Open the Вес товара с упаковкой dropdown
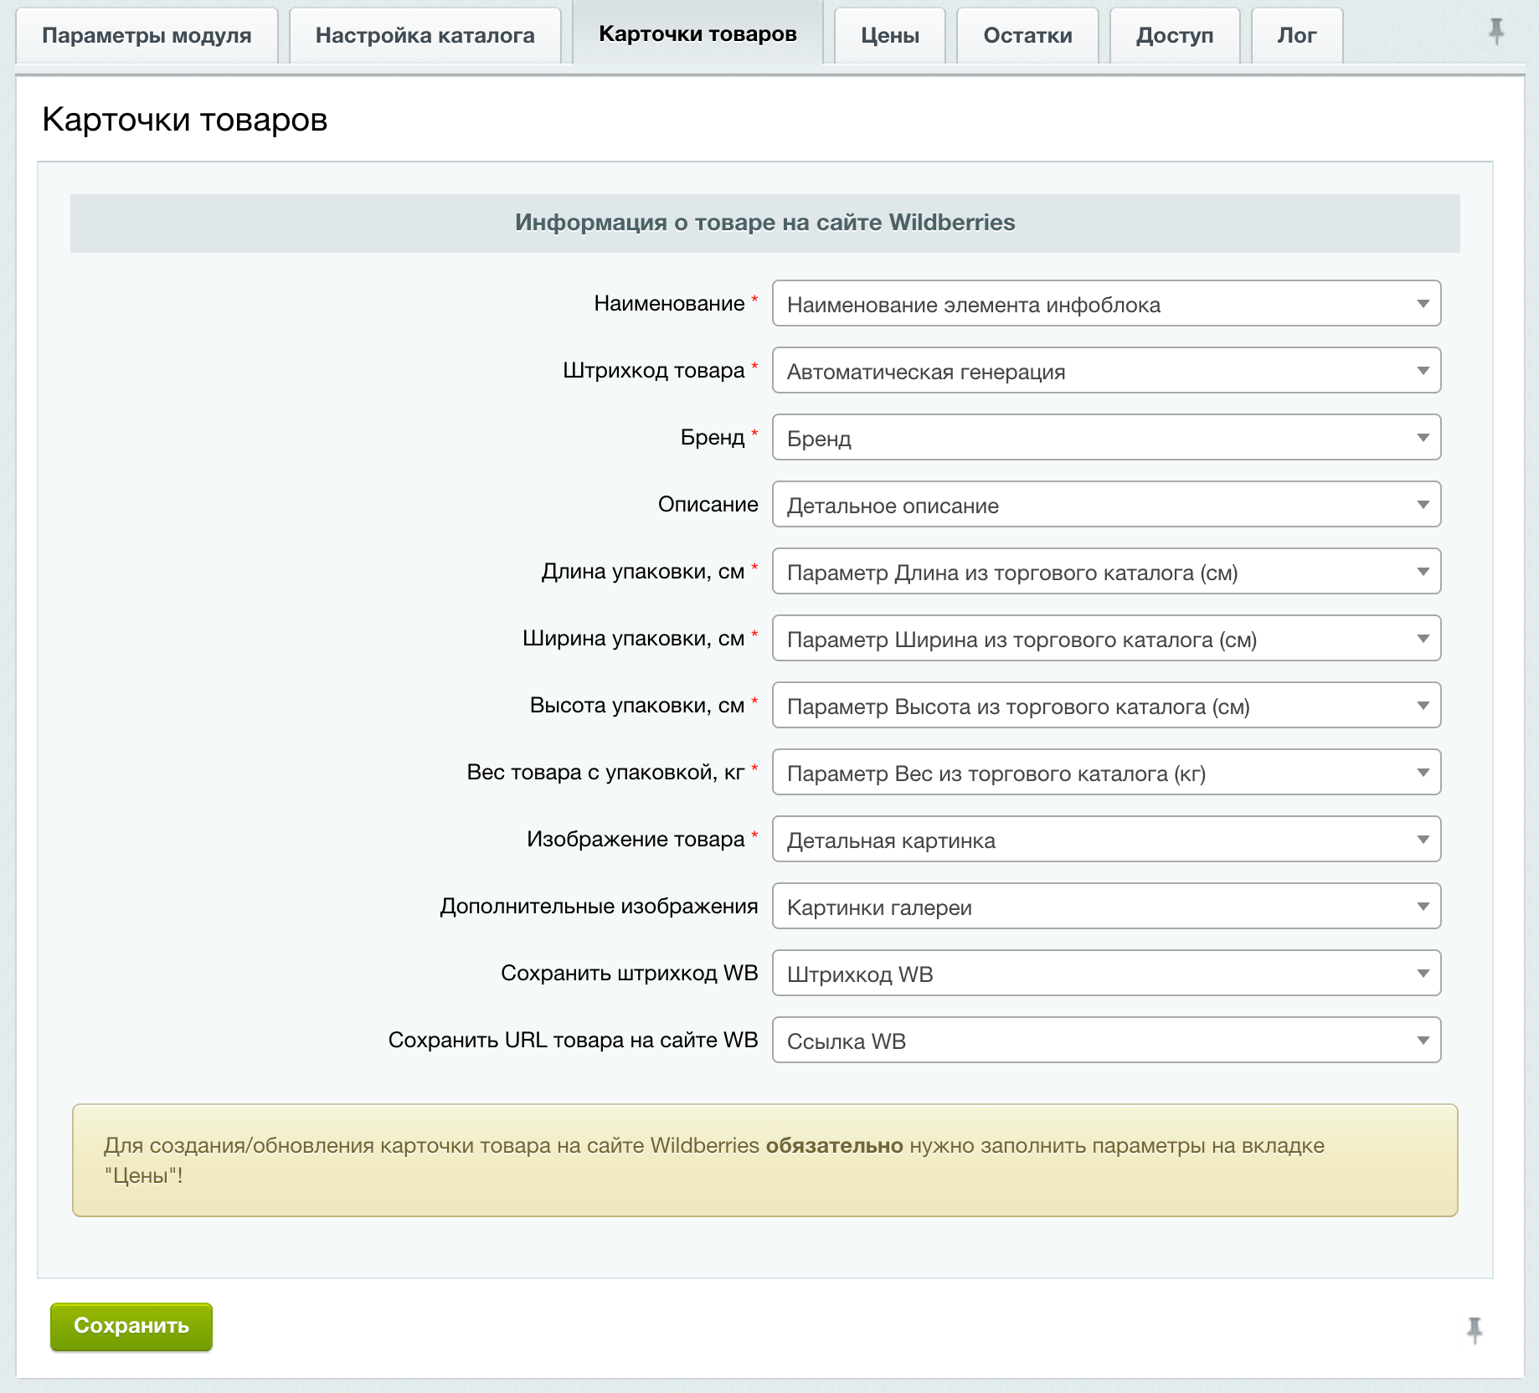Screen dimensions: 1539x1393 click(1105, 773)
